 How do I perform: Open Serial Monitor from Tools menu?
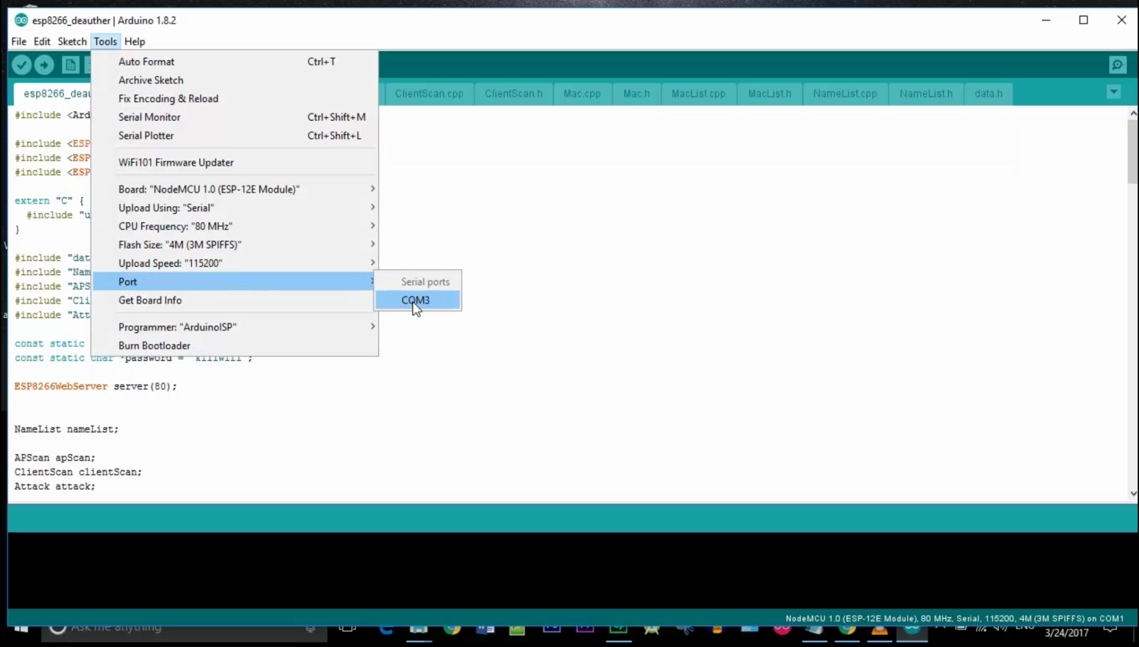236,117
